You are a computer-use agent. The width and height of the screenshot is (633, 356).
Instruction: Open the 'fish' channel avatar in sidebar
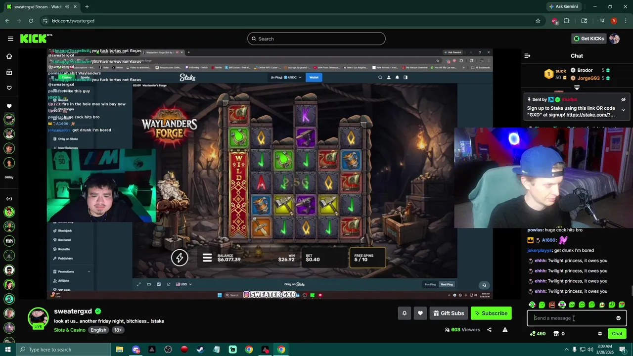[9, 241]
